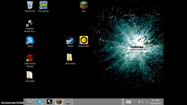Select the Steam desktop shortcut
187x105 pixels.
(70, 40)
